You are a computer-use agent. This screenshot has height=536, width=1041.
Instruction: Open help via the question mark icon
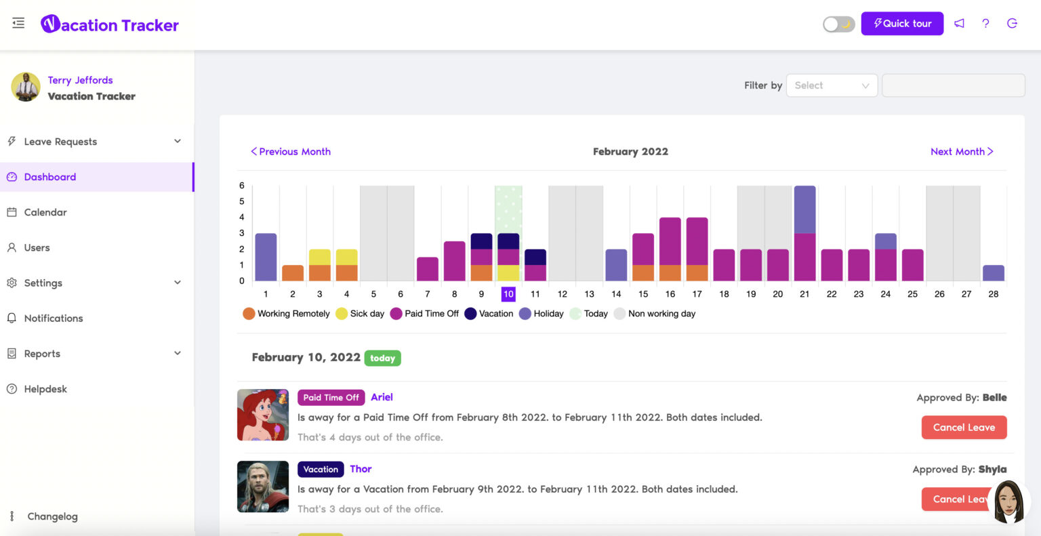click(985, 24)
